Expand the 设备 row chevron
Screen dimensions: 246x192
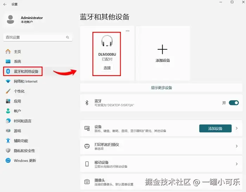237,128
